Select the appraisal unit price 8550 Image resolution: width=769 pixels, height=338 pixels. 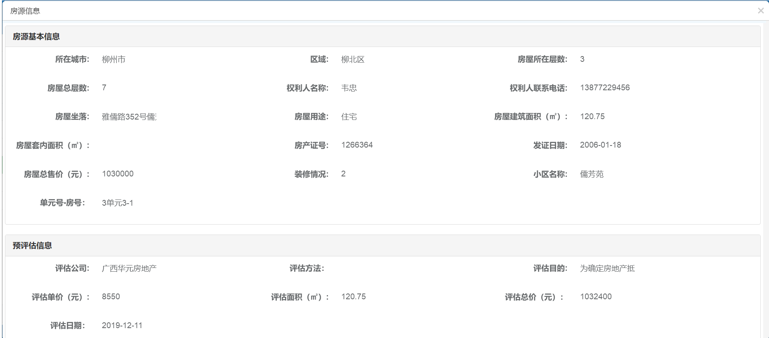[111, 297]
